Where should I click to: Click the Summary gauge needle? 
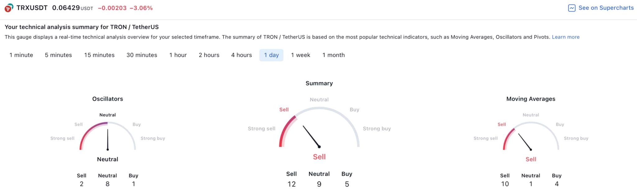tap(311, 136)
